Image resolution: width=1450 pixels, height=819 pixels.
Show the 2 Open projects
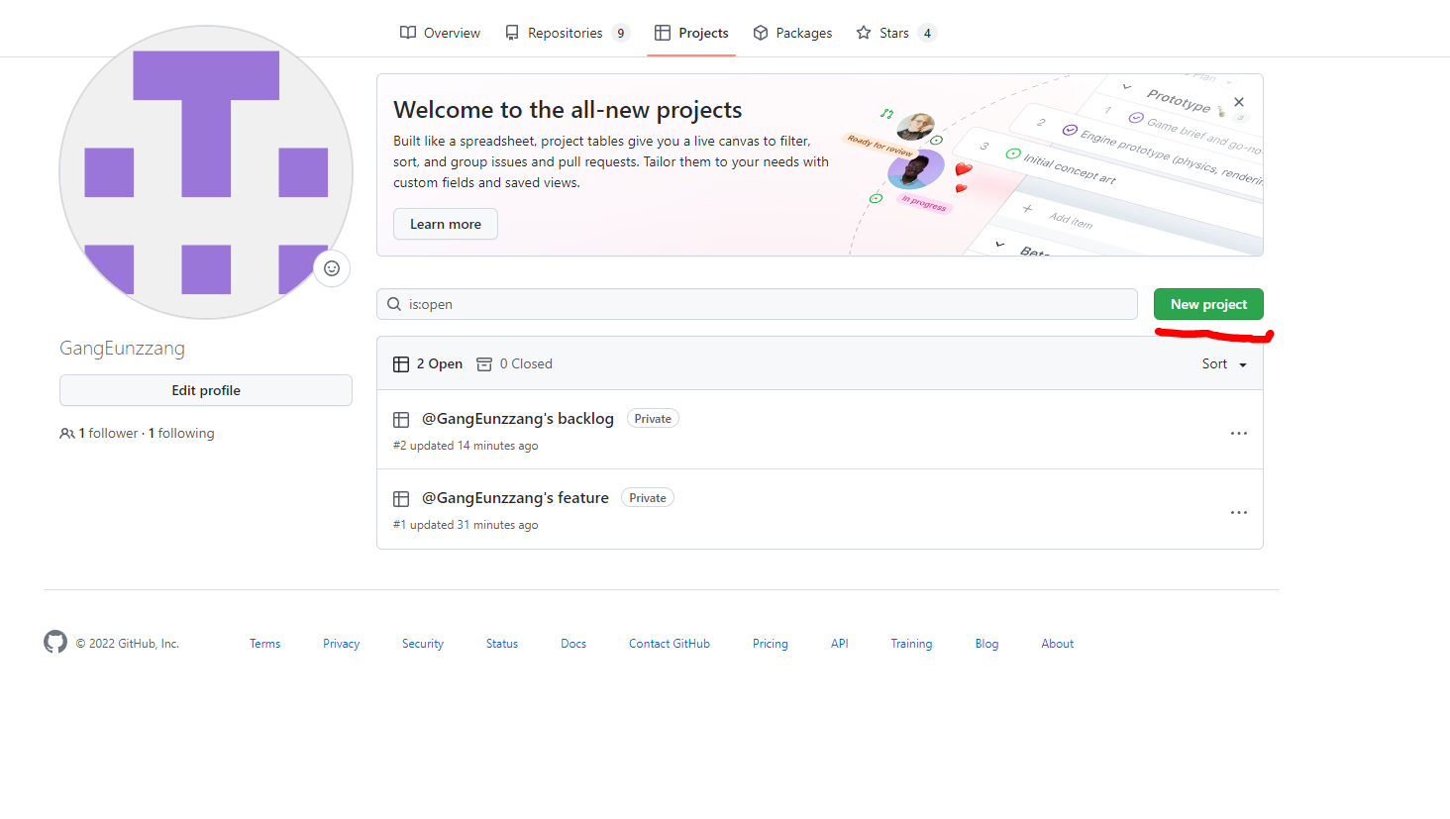coord(428,363)
